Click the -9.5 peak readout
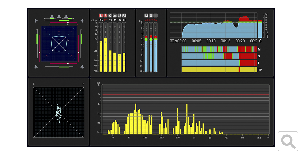Viewport: 302px width, 155px height. click(x=101, y=20)
